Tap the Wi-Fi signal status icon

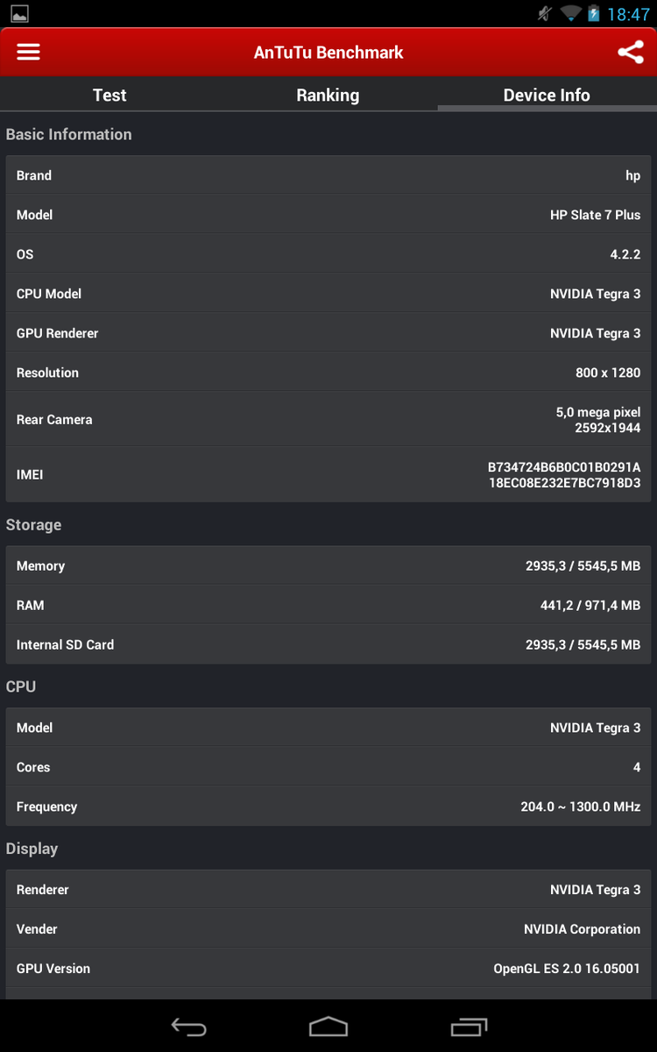(571, 14)
